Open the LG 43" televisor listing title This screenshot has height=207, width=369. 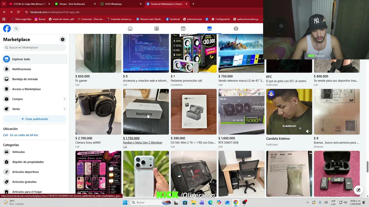point(241,81)
